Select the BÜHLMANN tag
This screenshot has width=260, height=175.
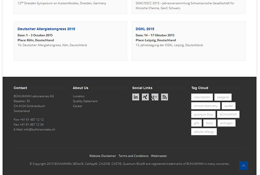(228, 114)
